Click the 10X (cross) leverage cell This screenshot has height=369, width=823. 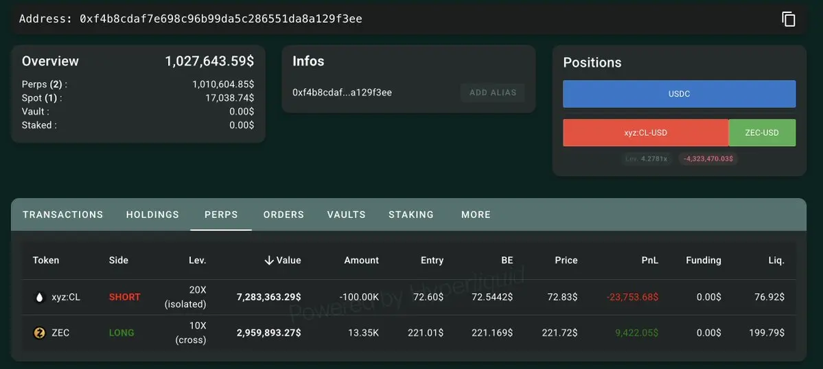[191, 333]
